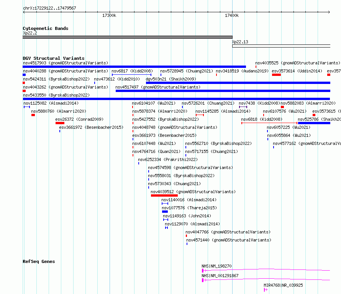This screenshot has width=341, height=294.
Task: Click the nsv4517903 gnomAD variant label
Action: (x=66, y=63)
